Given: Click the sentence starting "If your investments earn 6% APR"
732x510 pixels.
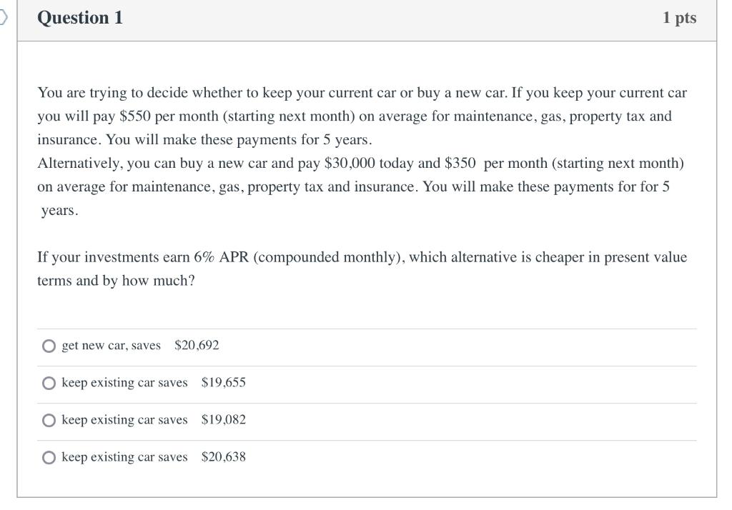Looking at the screenshot, I should 362,269.
